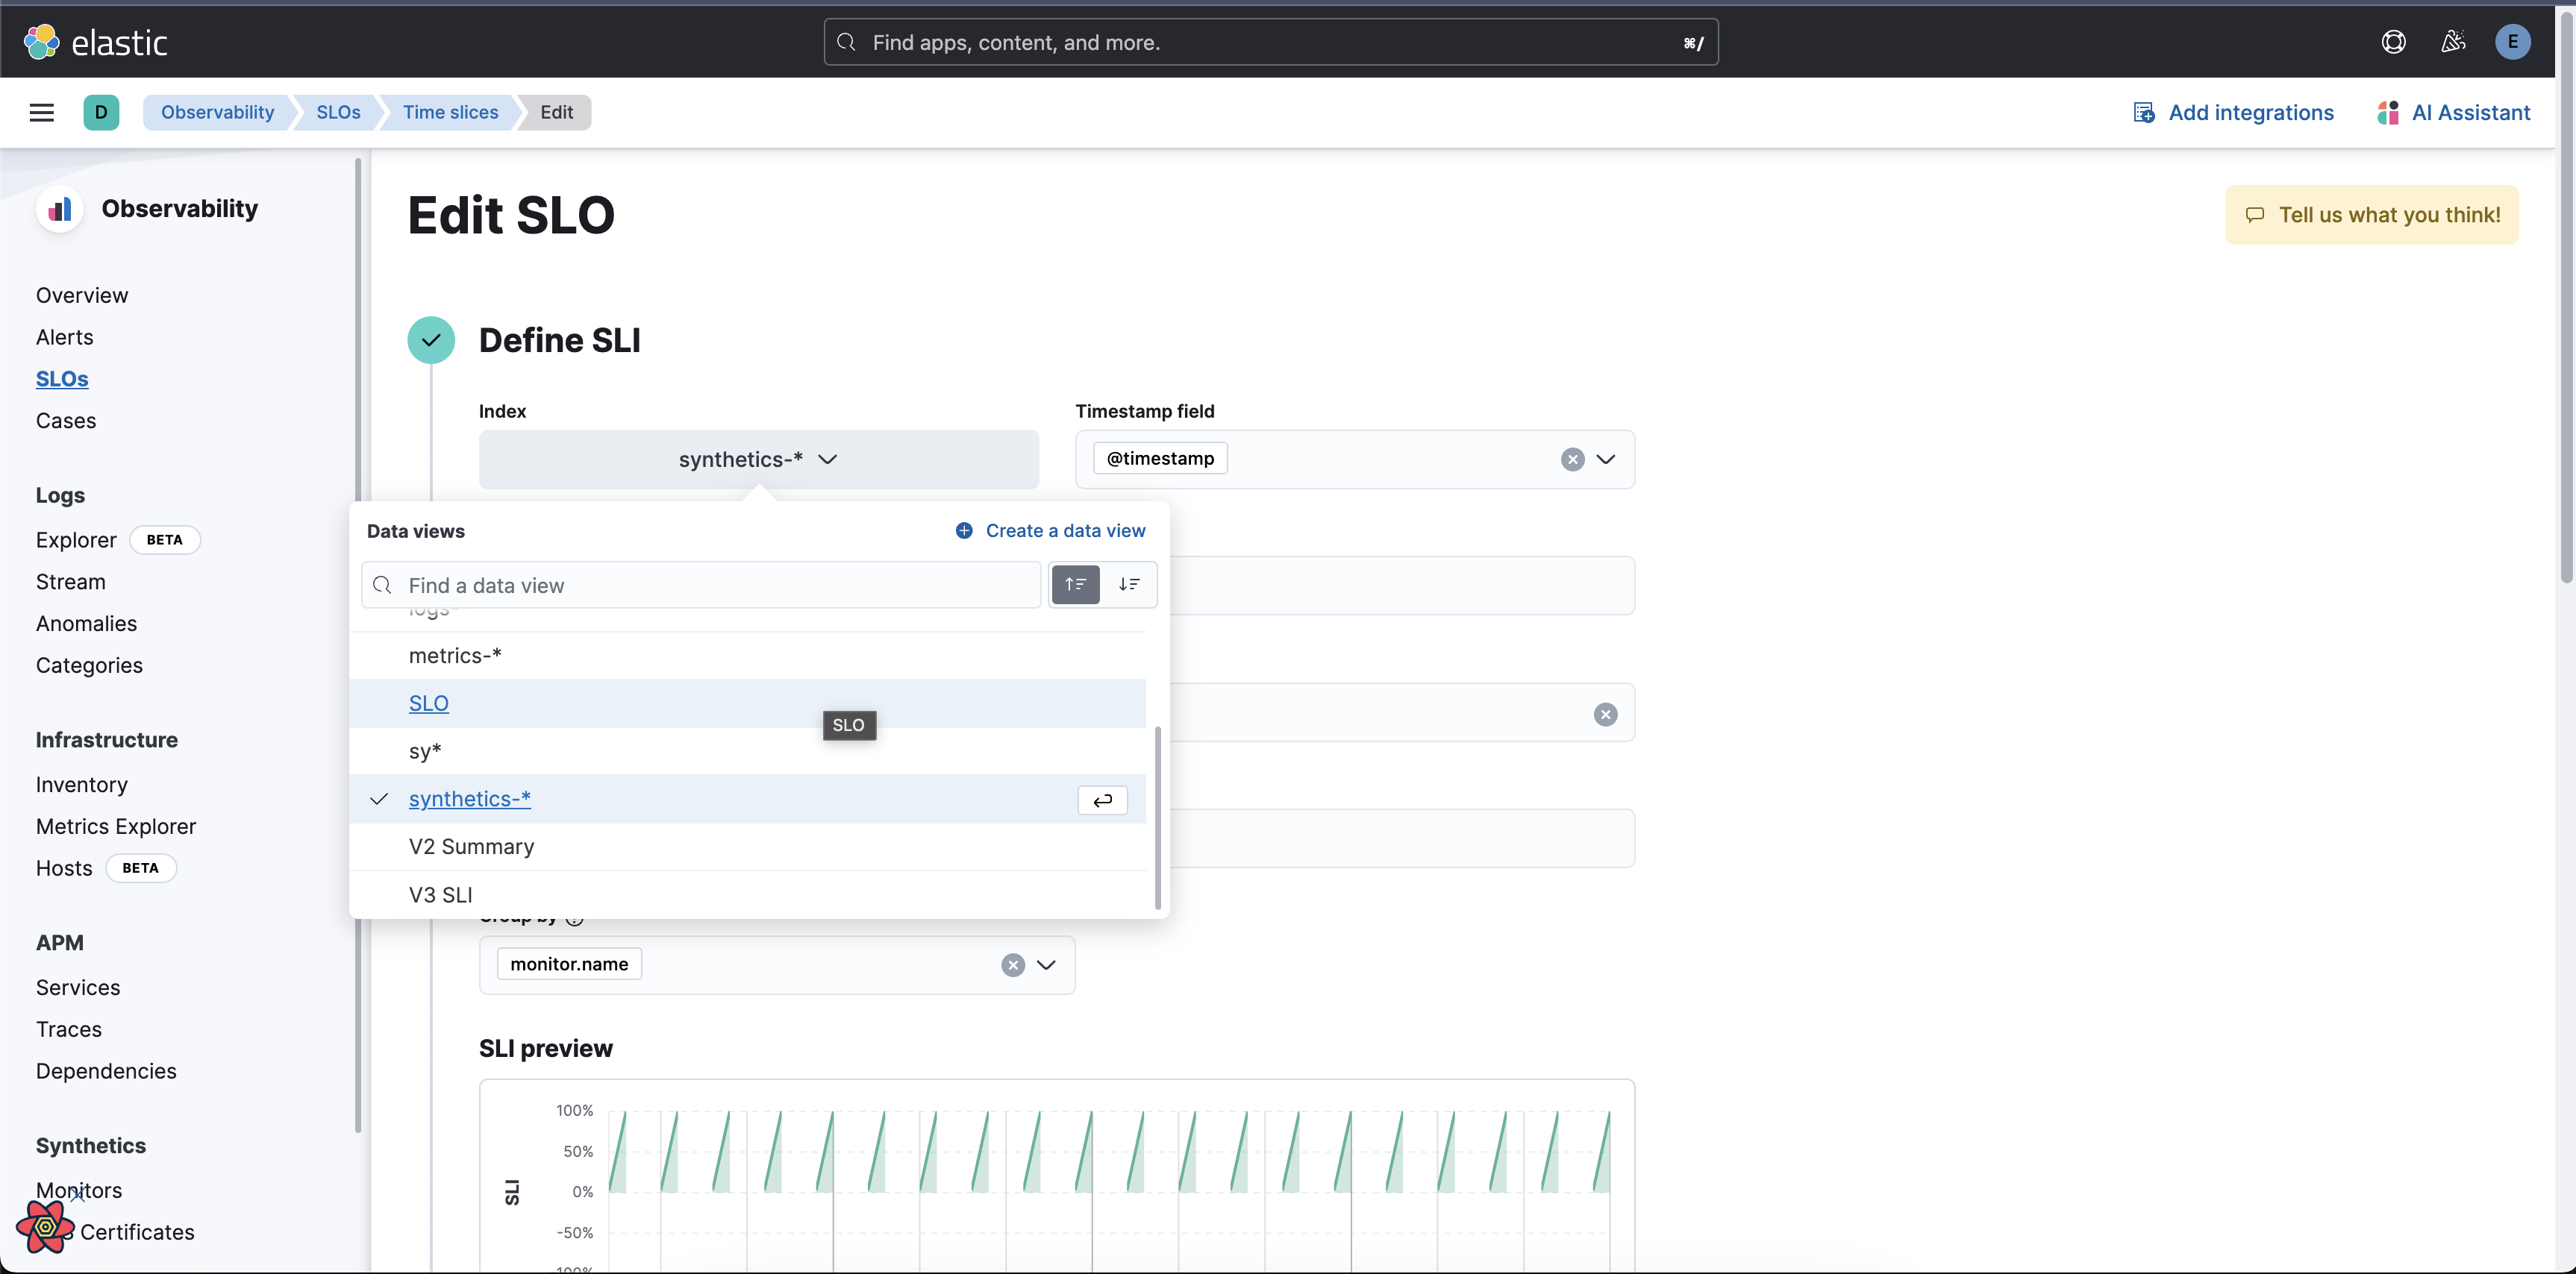Open Overview in sidebar

82,296
